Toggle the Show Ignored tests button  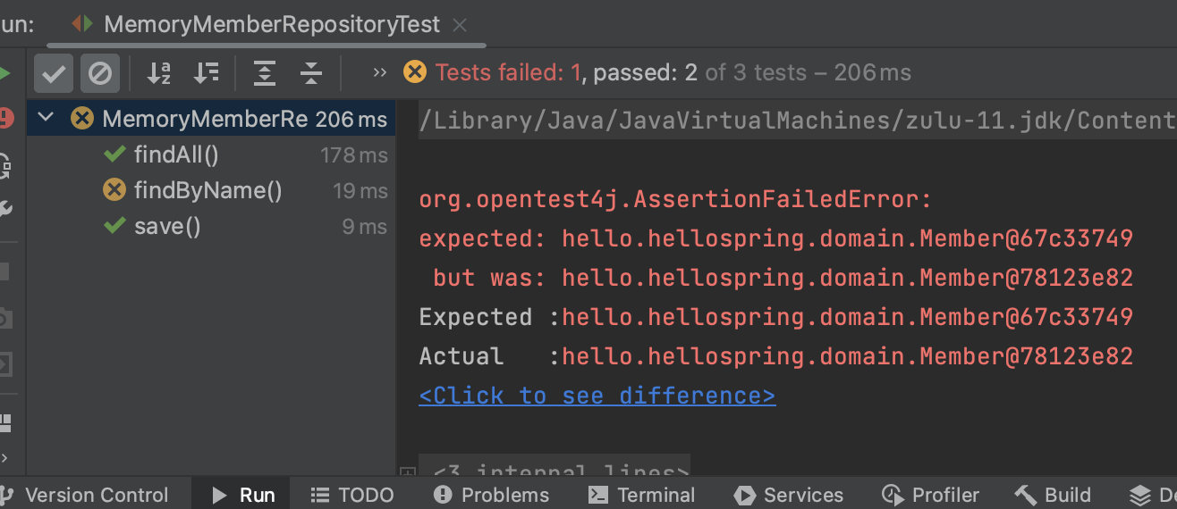click(99, 73)
